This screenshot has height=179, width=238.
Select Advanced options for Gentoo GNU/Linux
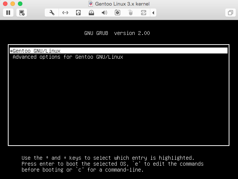[68, 57]
